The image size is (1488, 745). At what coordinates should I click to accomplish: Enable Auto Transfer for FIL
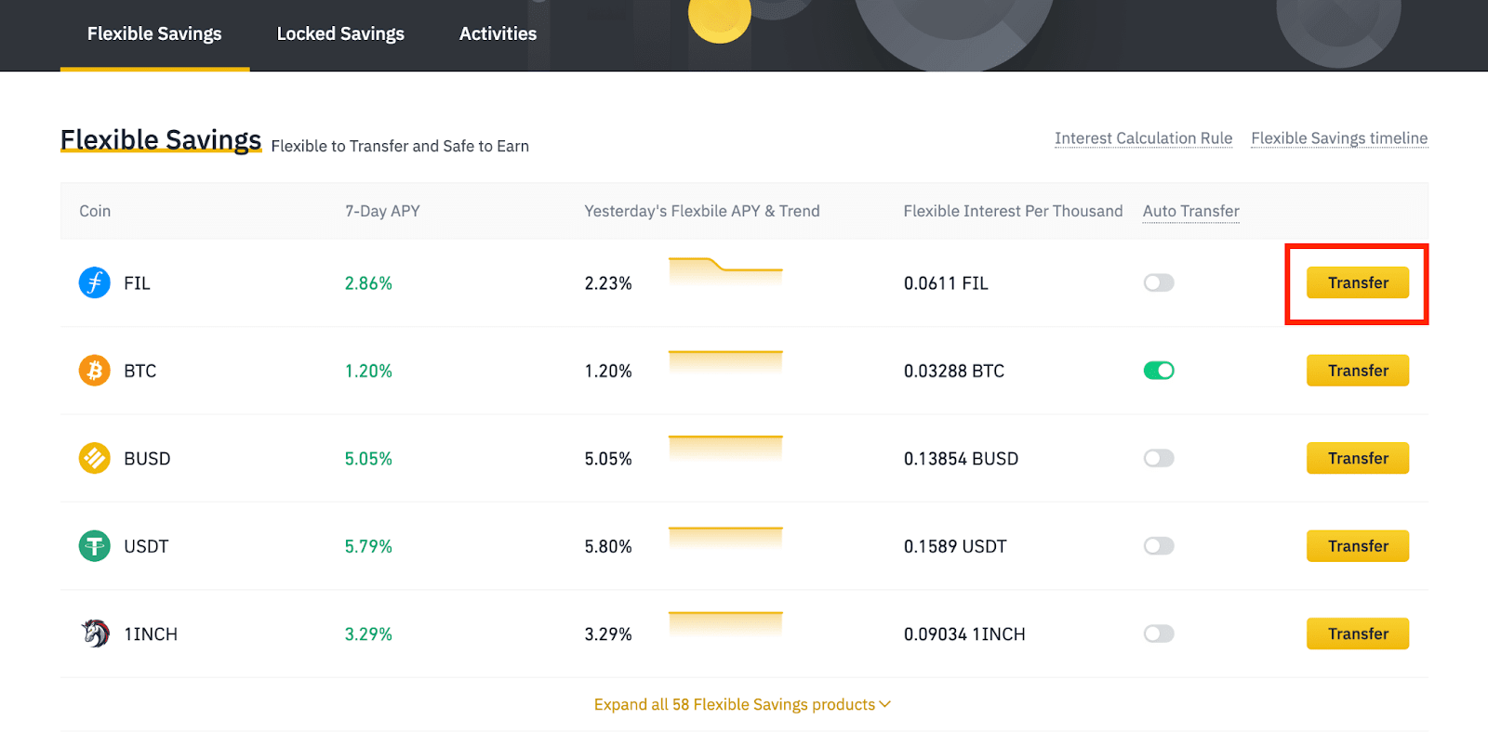1159,282
